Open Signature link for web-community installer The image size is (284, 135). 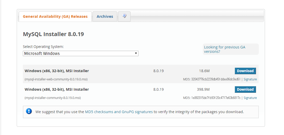(x=250, y=79)
